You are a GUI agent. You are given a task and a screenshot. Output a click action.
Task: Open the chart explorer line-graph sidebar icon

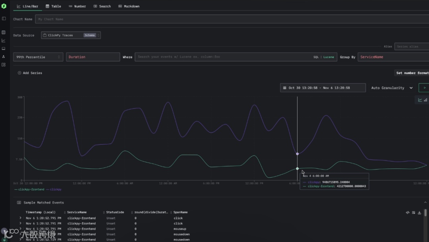(4, 41)
